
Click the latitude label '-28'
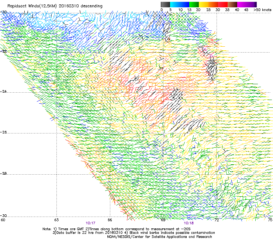[3, 174]
